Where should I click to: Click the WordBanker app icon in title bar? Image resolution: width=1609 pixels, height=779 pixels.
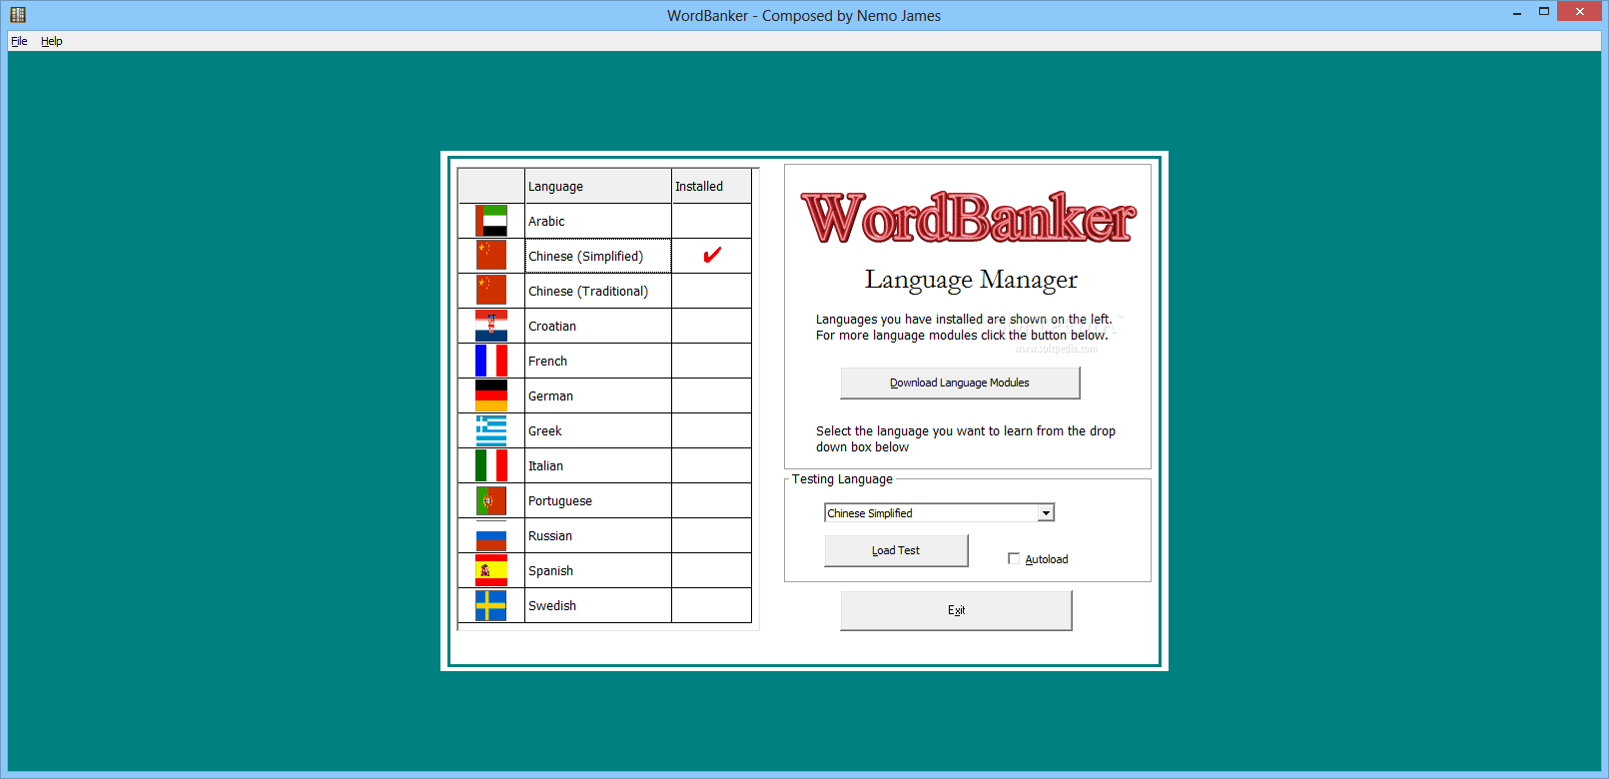18,15
